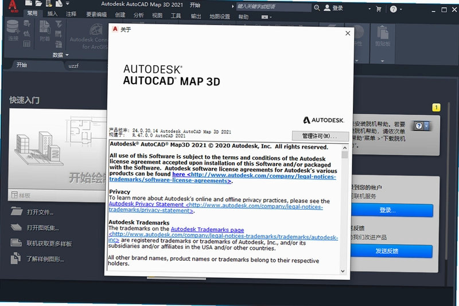
Task: Click the image insert icon below the filter
Action: 59,34
